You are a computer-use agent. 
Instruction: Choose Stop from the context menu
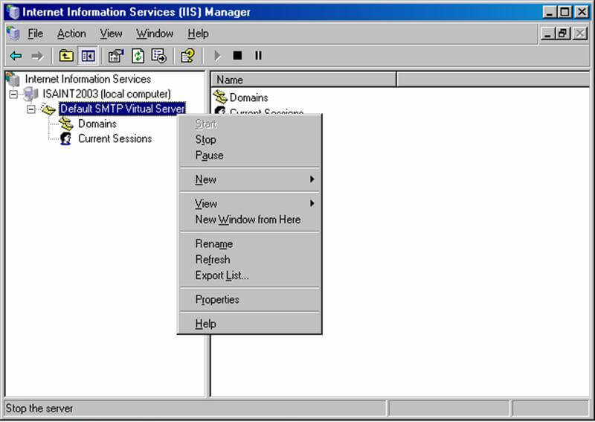click(250, 140)
